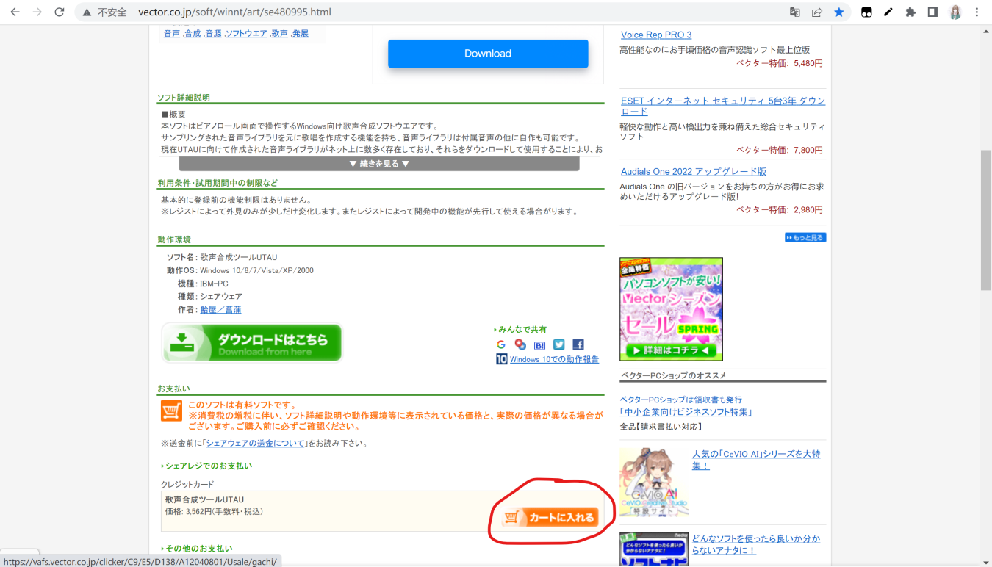992x567 pixels.
Task: Open the Extensions puzzle piece menu
Action: point(910,12)
